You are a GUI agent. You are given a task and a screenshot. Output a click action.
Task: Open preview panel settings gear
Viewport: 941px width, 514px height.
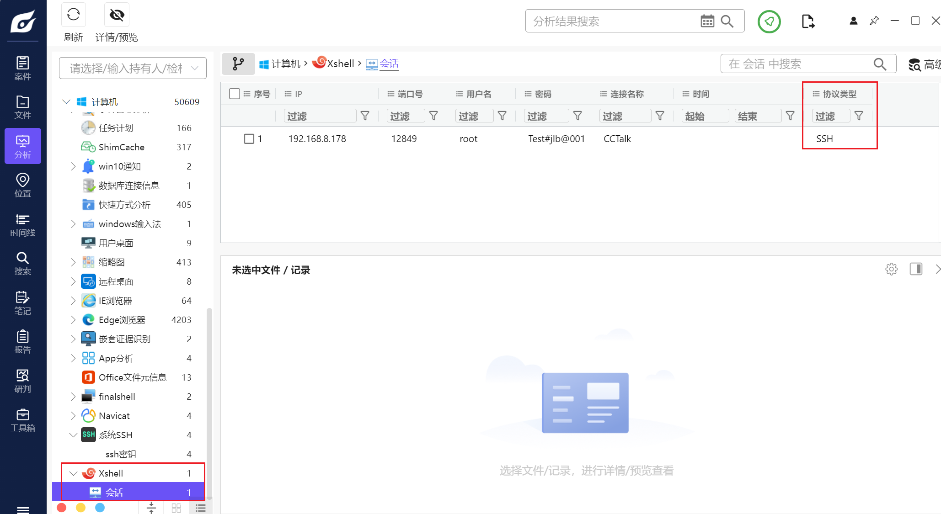[x=891, y=269]
